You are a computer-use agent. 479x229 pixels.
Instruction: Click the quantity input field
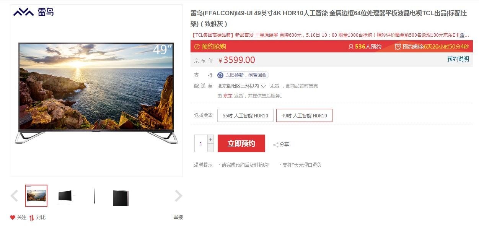(201, 144)
